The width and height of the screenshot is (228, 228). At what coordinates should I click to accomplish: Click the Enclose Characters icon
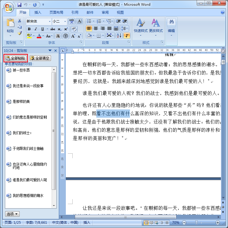(66, 36)
